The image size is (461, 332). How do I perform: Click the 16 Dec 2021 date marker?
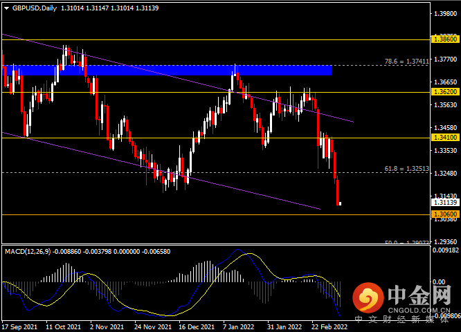pos(195,326)
